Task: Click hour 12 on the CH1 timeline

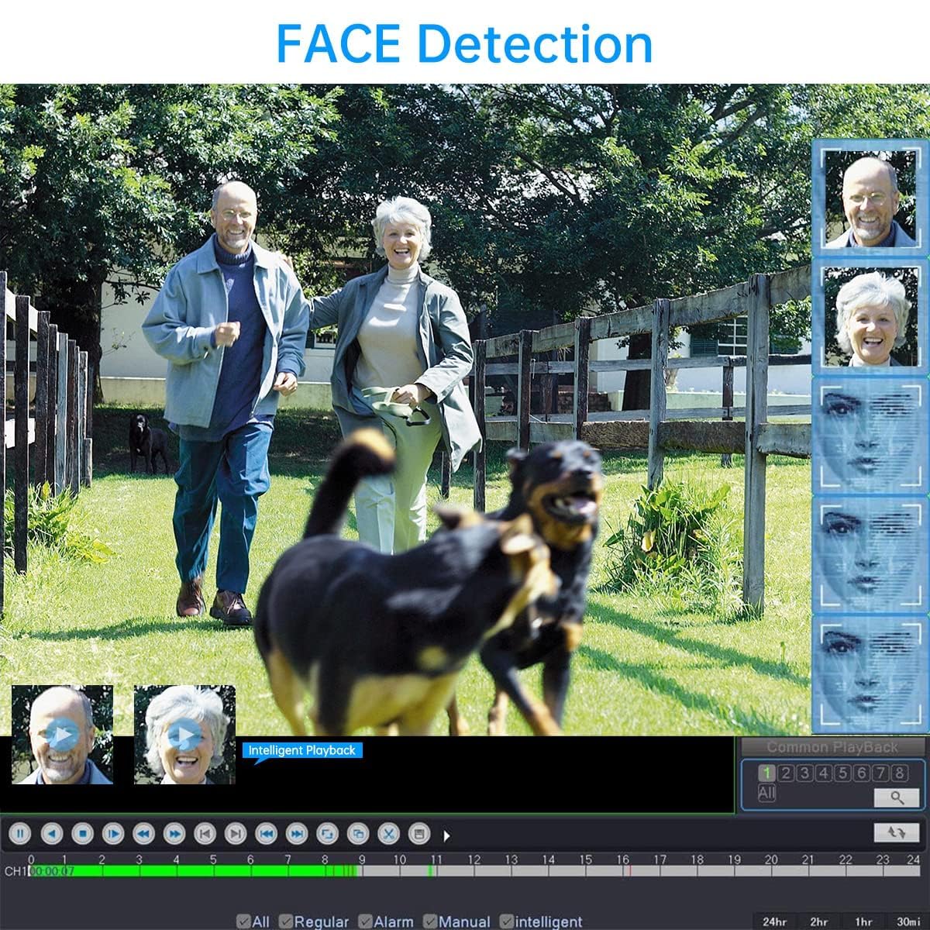Action: point(474,871)
